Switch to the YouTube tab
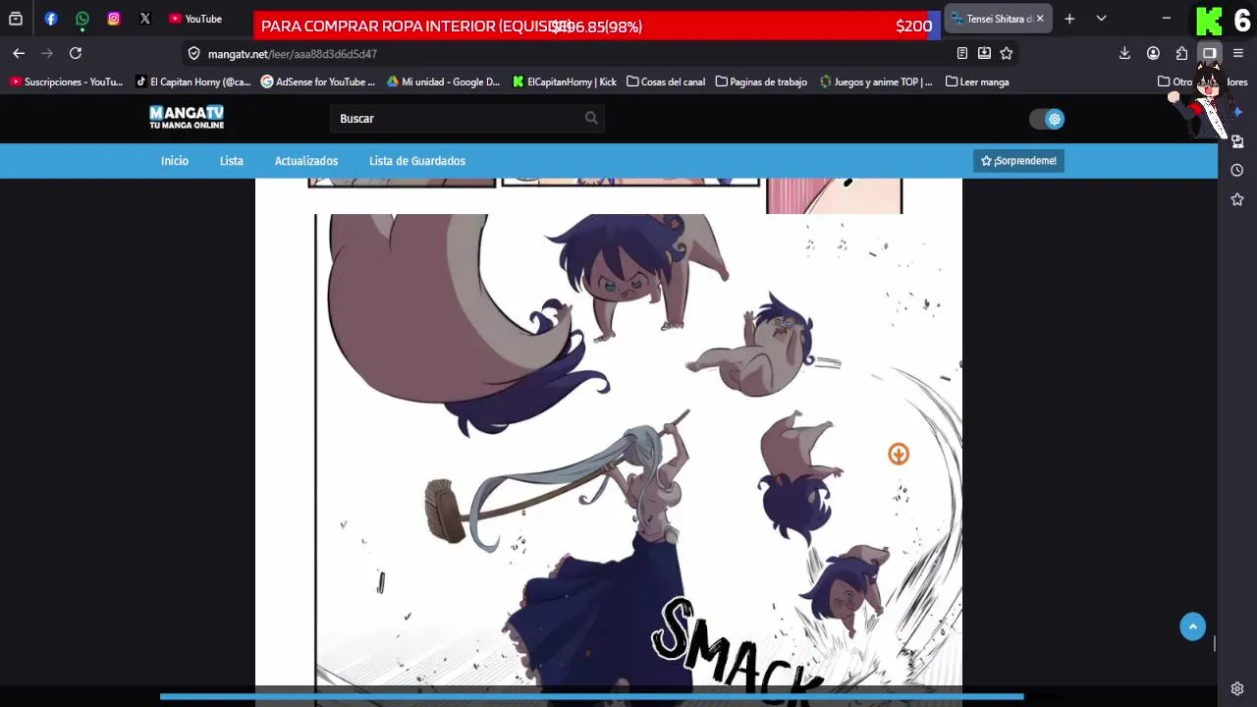This screenshot has width=1257, height=707. (195, 19)
